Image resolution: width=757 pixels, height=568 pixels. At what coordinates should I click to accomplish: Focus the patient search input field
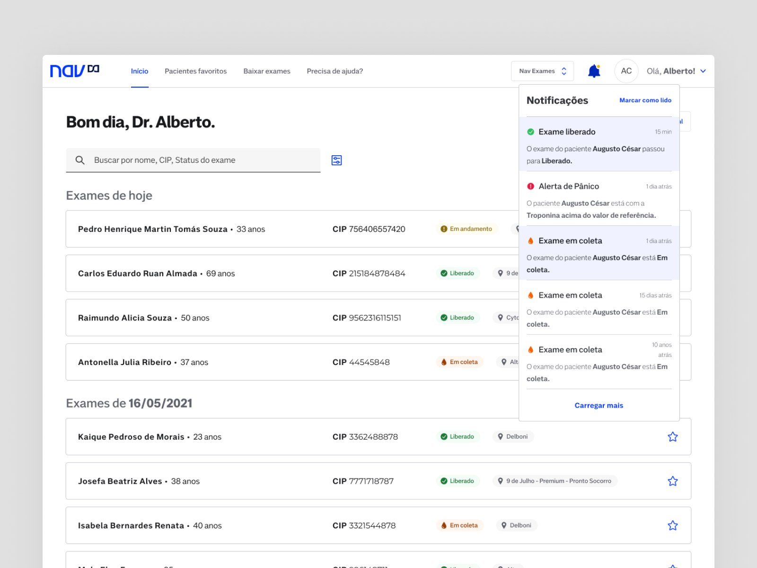pos(203,160)
